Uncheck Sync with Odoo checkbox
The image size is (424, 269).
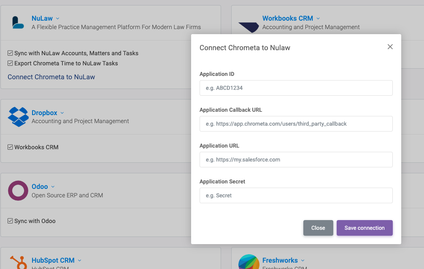click(x=10, y=221)
